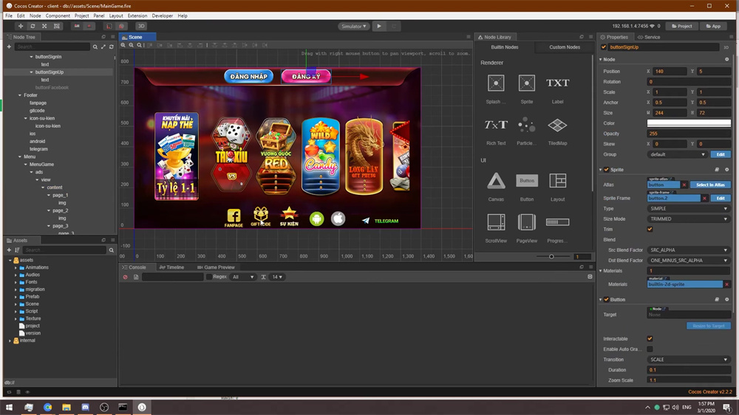Click the 3D view mode button
The image size is (739, 415).
[140, 26]
